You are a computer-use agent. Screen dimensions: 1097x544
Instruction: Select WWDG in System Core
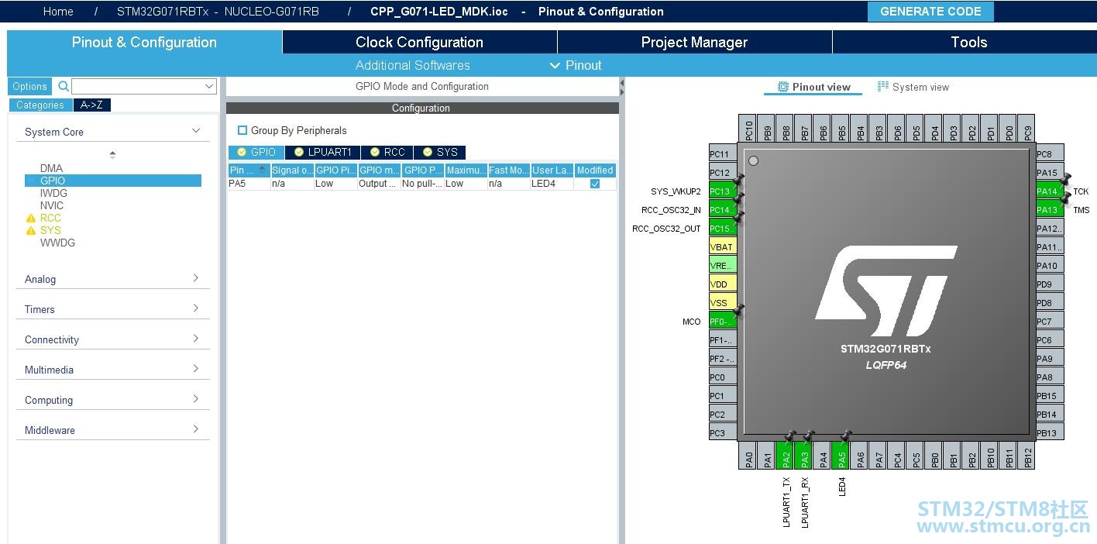pyautogui.click(x=57, y=243)
